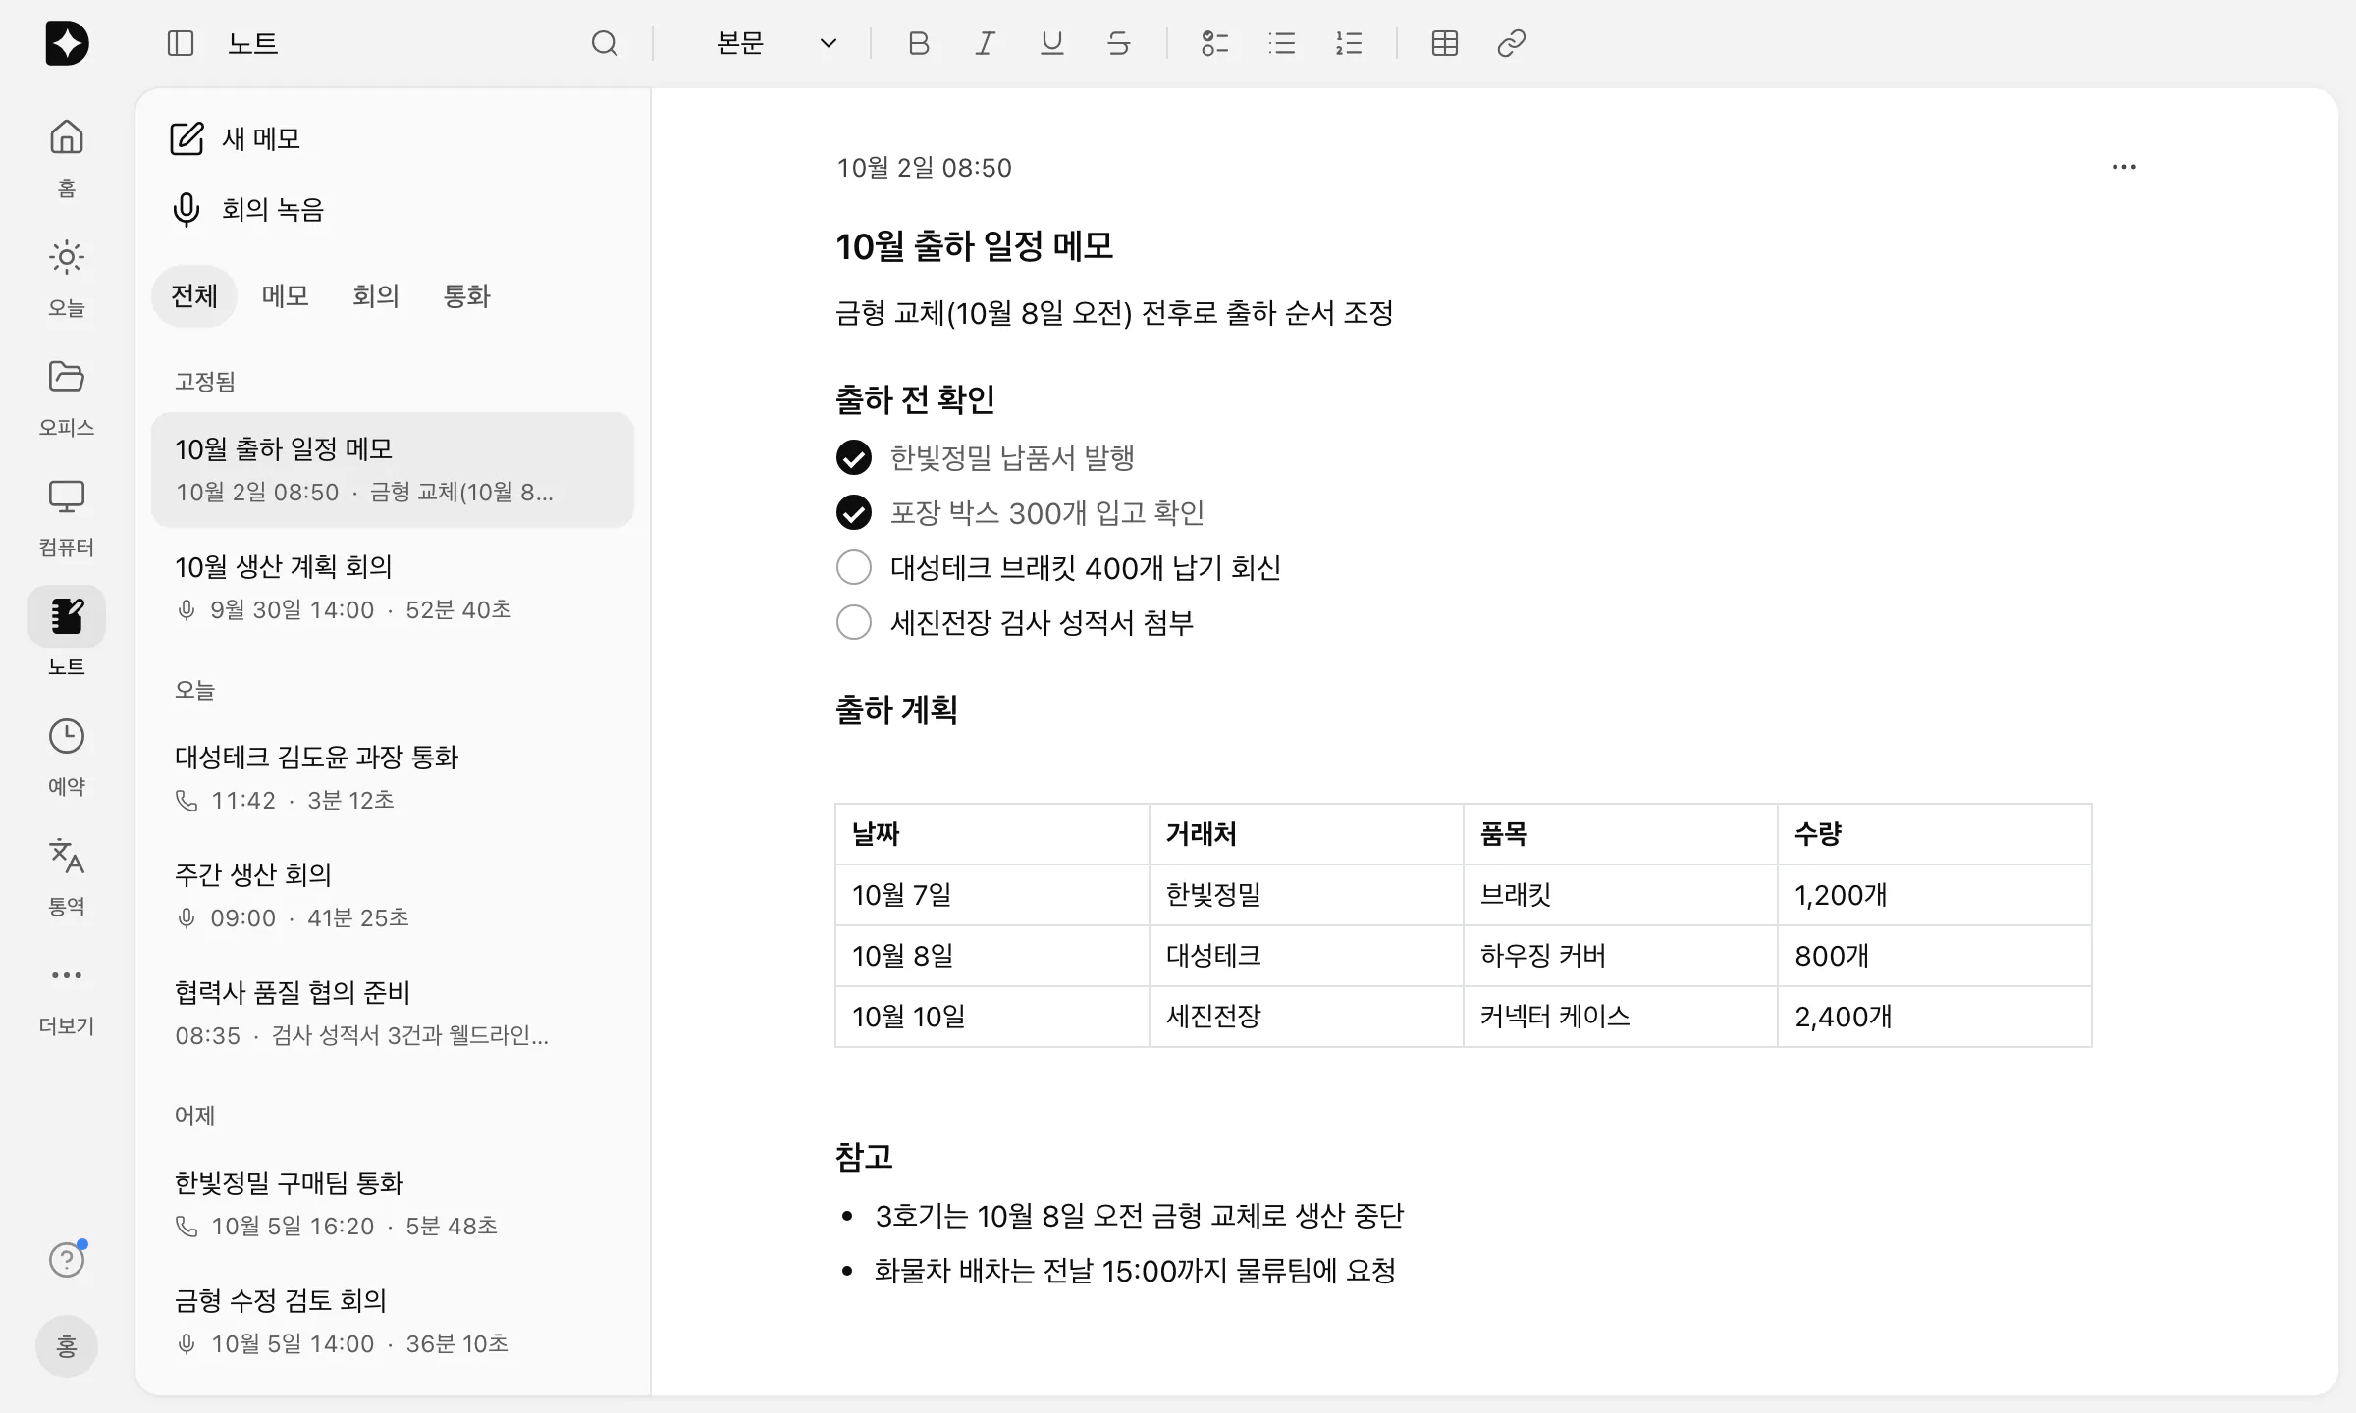Open the 10월 생산 계획 회의 note
This screenshot has height=1413, width=2356.
393,587
